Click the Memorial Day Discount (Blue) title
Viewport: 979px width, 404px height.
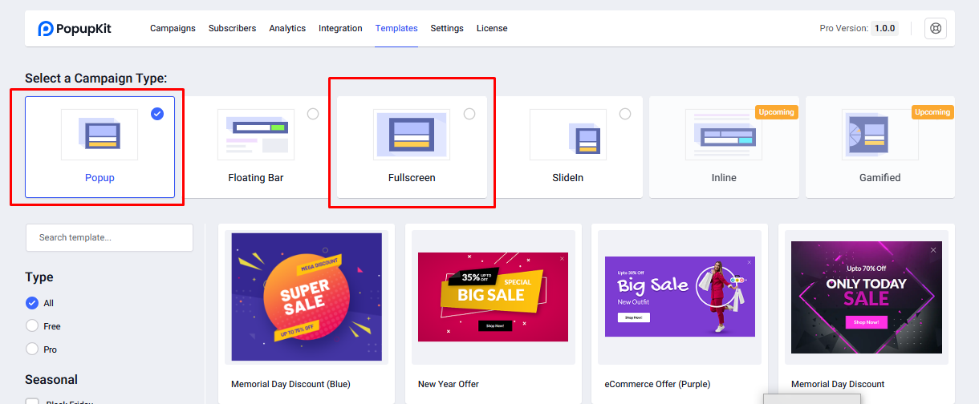coord(290,384)
